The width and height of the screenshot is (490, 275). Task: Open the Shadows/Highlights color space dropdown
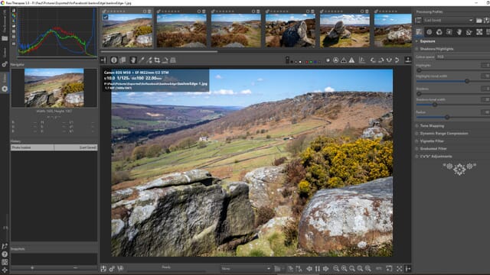(462, 57)
